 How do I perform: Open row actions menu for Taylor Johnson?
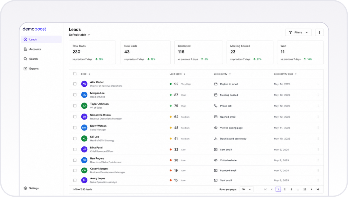318,106
